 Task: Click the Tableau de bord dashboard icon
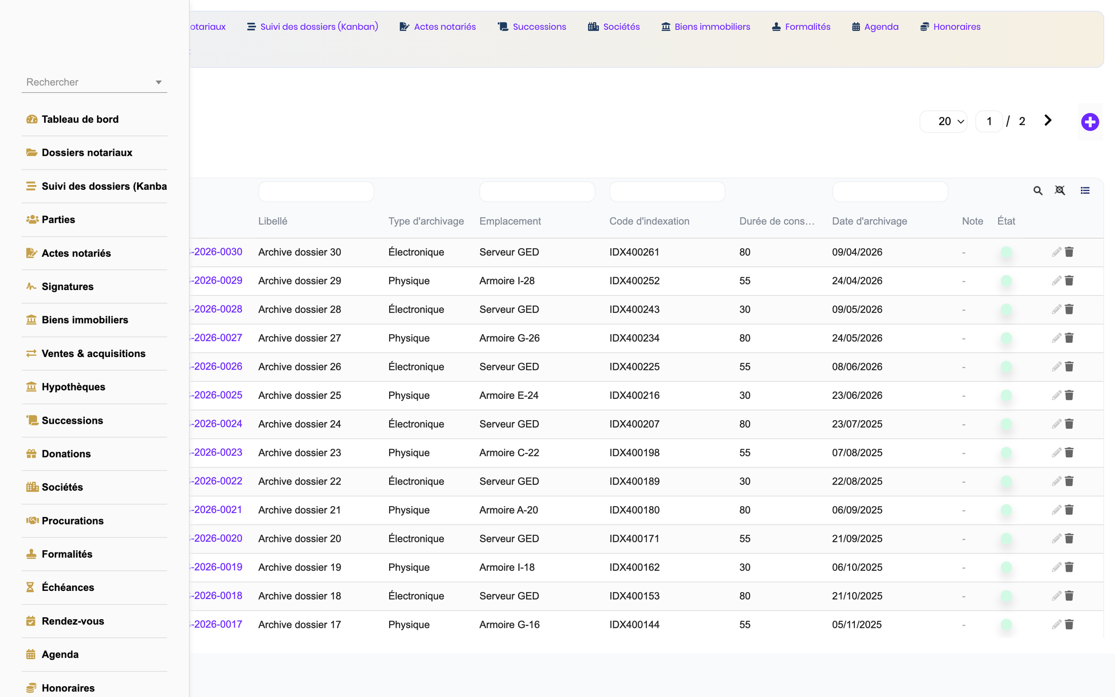point(32,119)
